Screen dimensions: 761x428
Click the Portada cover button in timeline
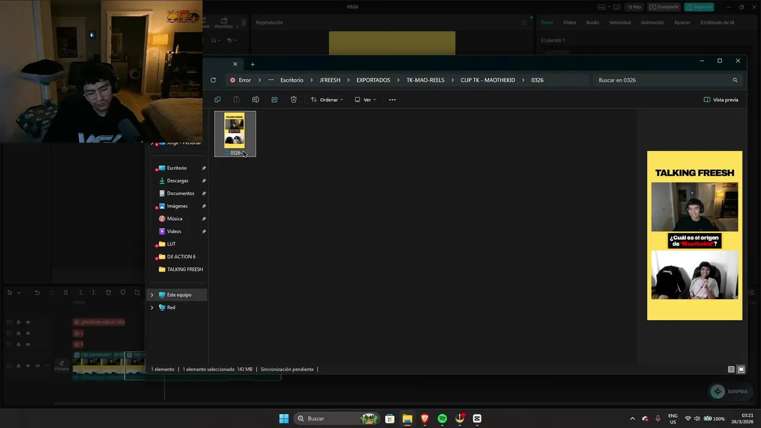[x=61, y=366]
